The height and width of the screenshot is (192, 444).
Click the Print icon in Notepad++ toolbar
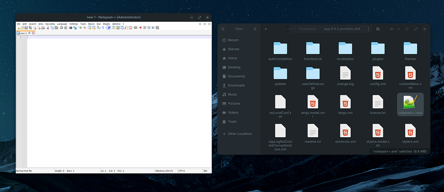coord(43,28)
